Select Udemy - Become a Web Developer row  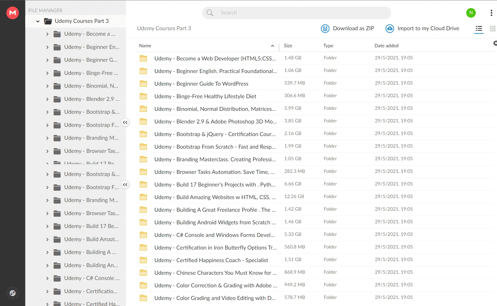[x=315, y=58]
